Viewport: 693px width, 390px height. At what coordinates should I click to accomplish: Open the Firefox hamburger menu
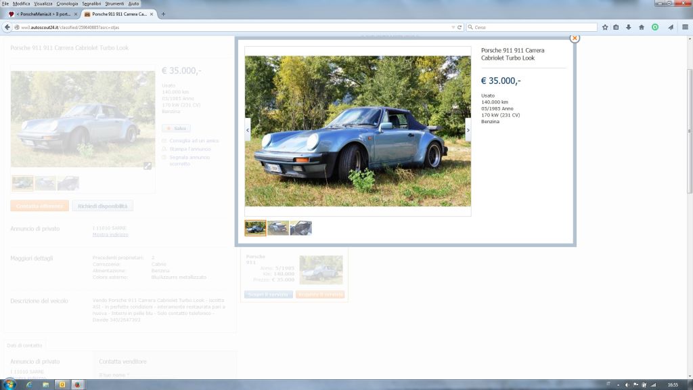(x=685, y=27)
